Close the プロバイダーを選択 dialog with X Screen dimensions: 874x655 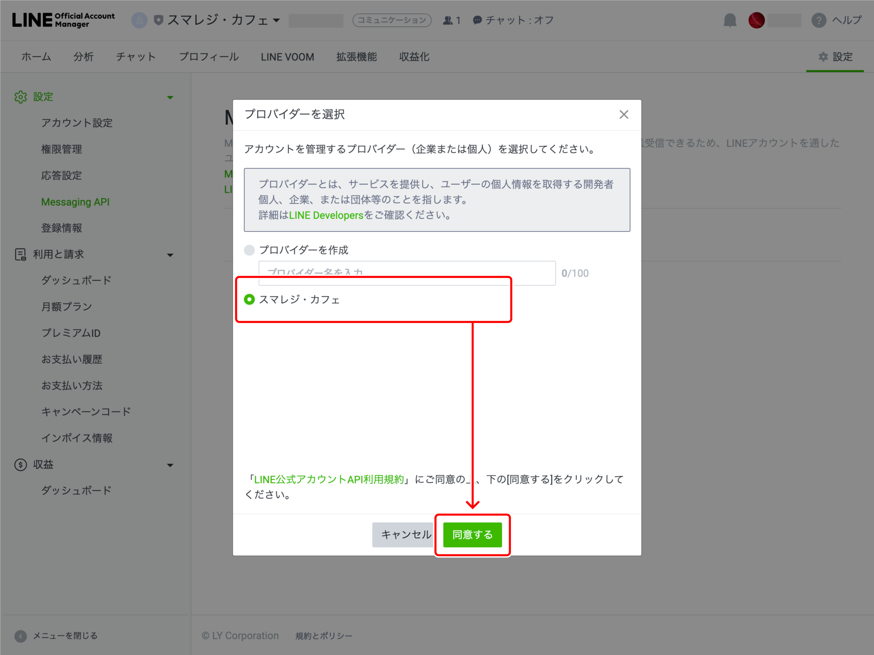click(x=624, y=115)
